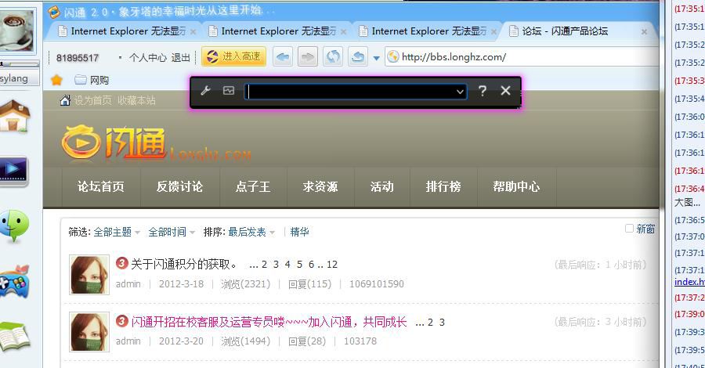Click the home icon before 设为首页
The width and height of the screenshot is (705, 368).
click(x=65, y=100)
